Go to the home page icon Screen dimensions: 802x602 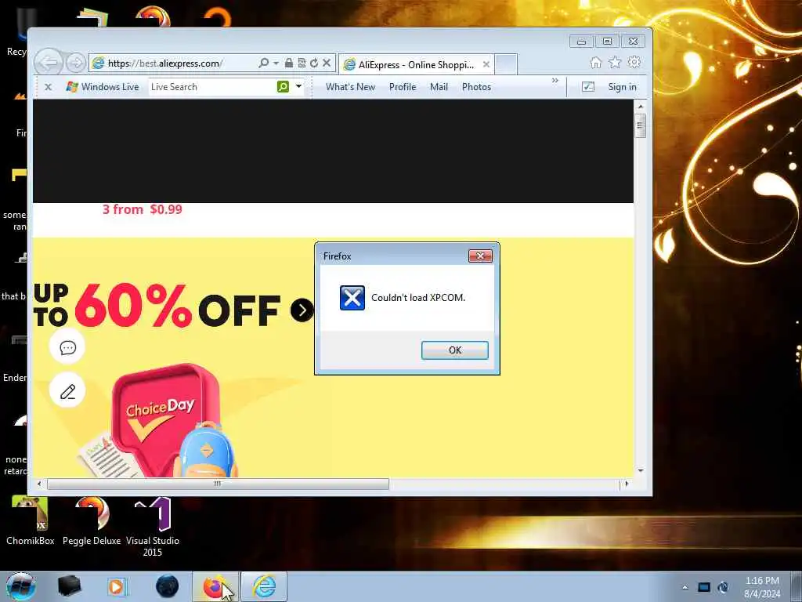coord(595,63)
